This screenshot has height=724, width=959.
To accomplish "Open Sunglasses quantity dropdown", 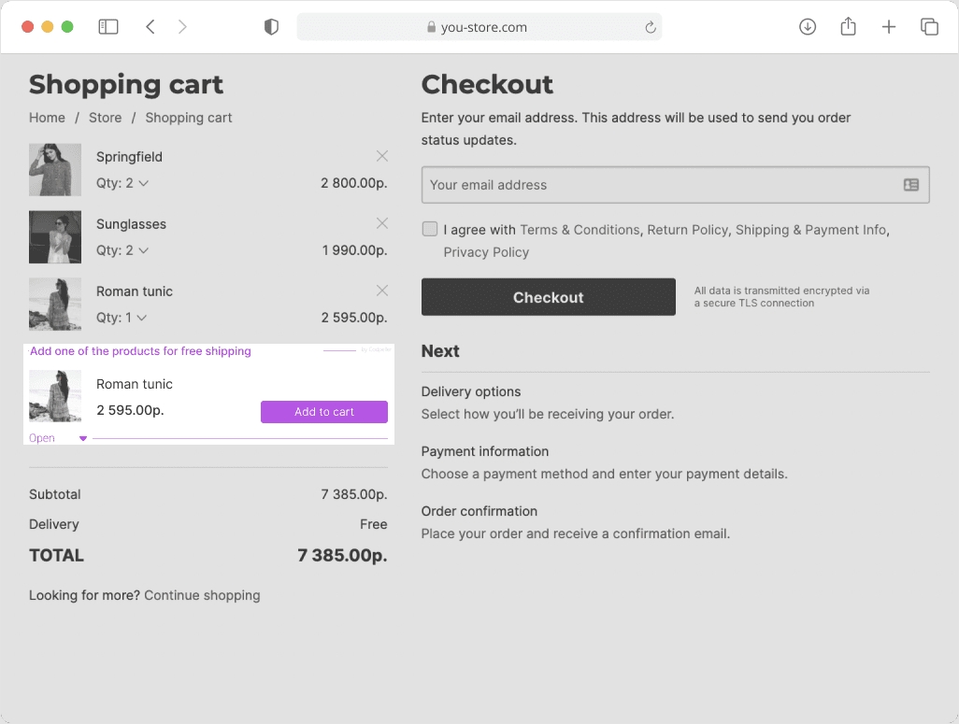I will coord(122,250).
